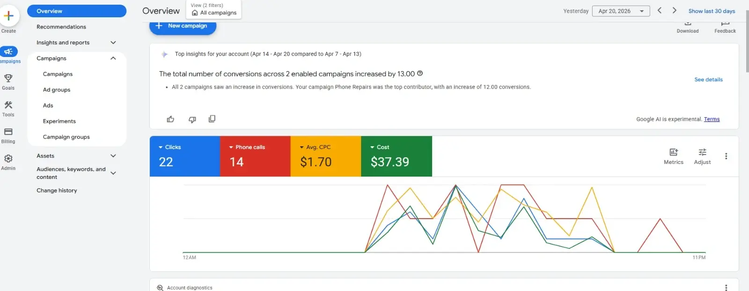This screenshot has height=291, width=749.
Task: Click the thumbs up insight icon
Action: 170,119
